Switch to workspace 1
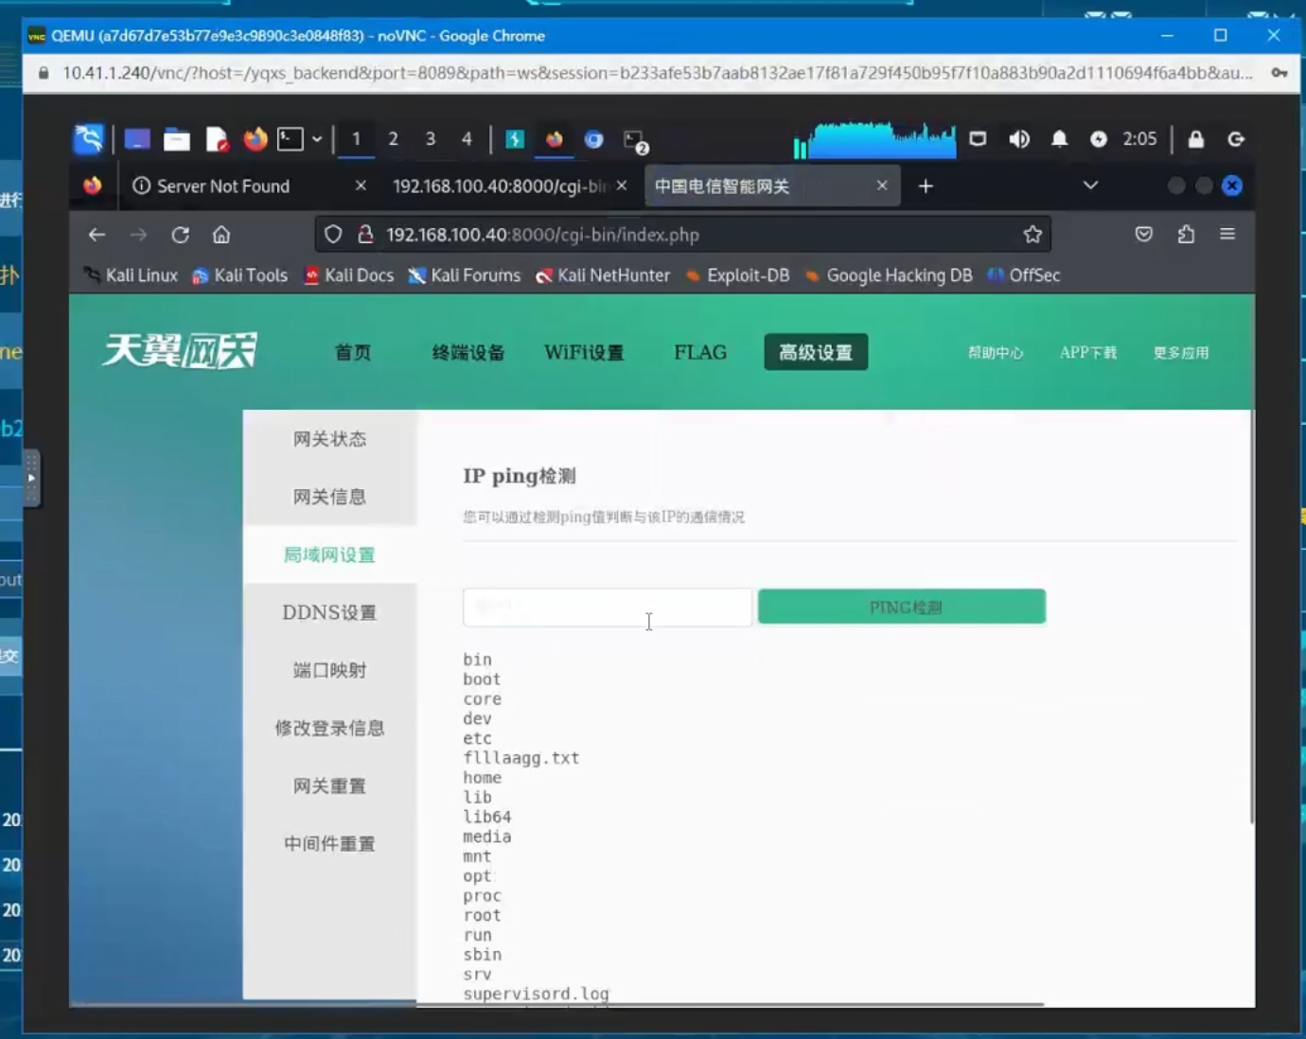Viewport: 1306px width, 1039px height. (356, 139)
